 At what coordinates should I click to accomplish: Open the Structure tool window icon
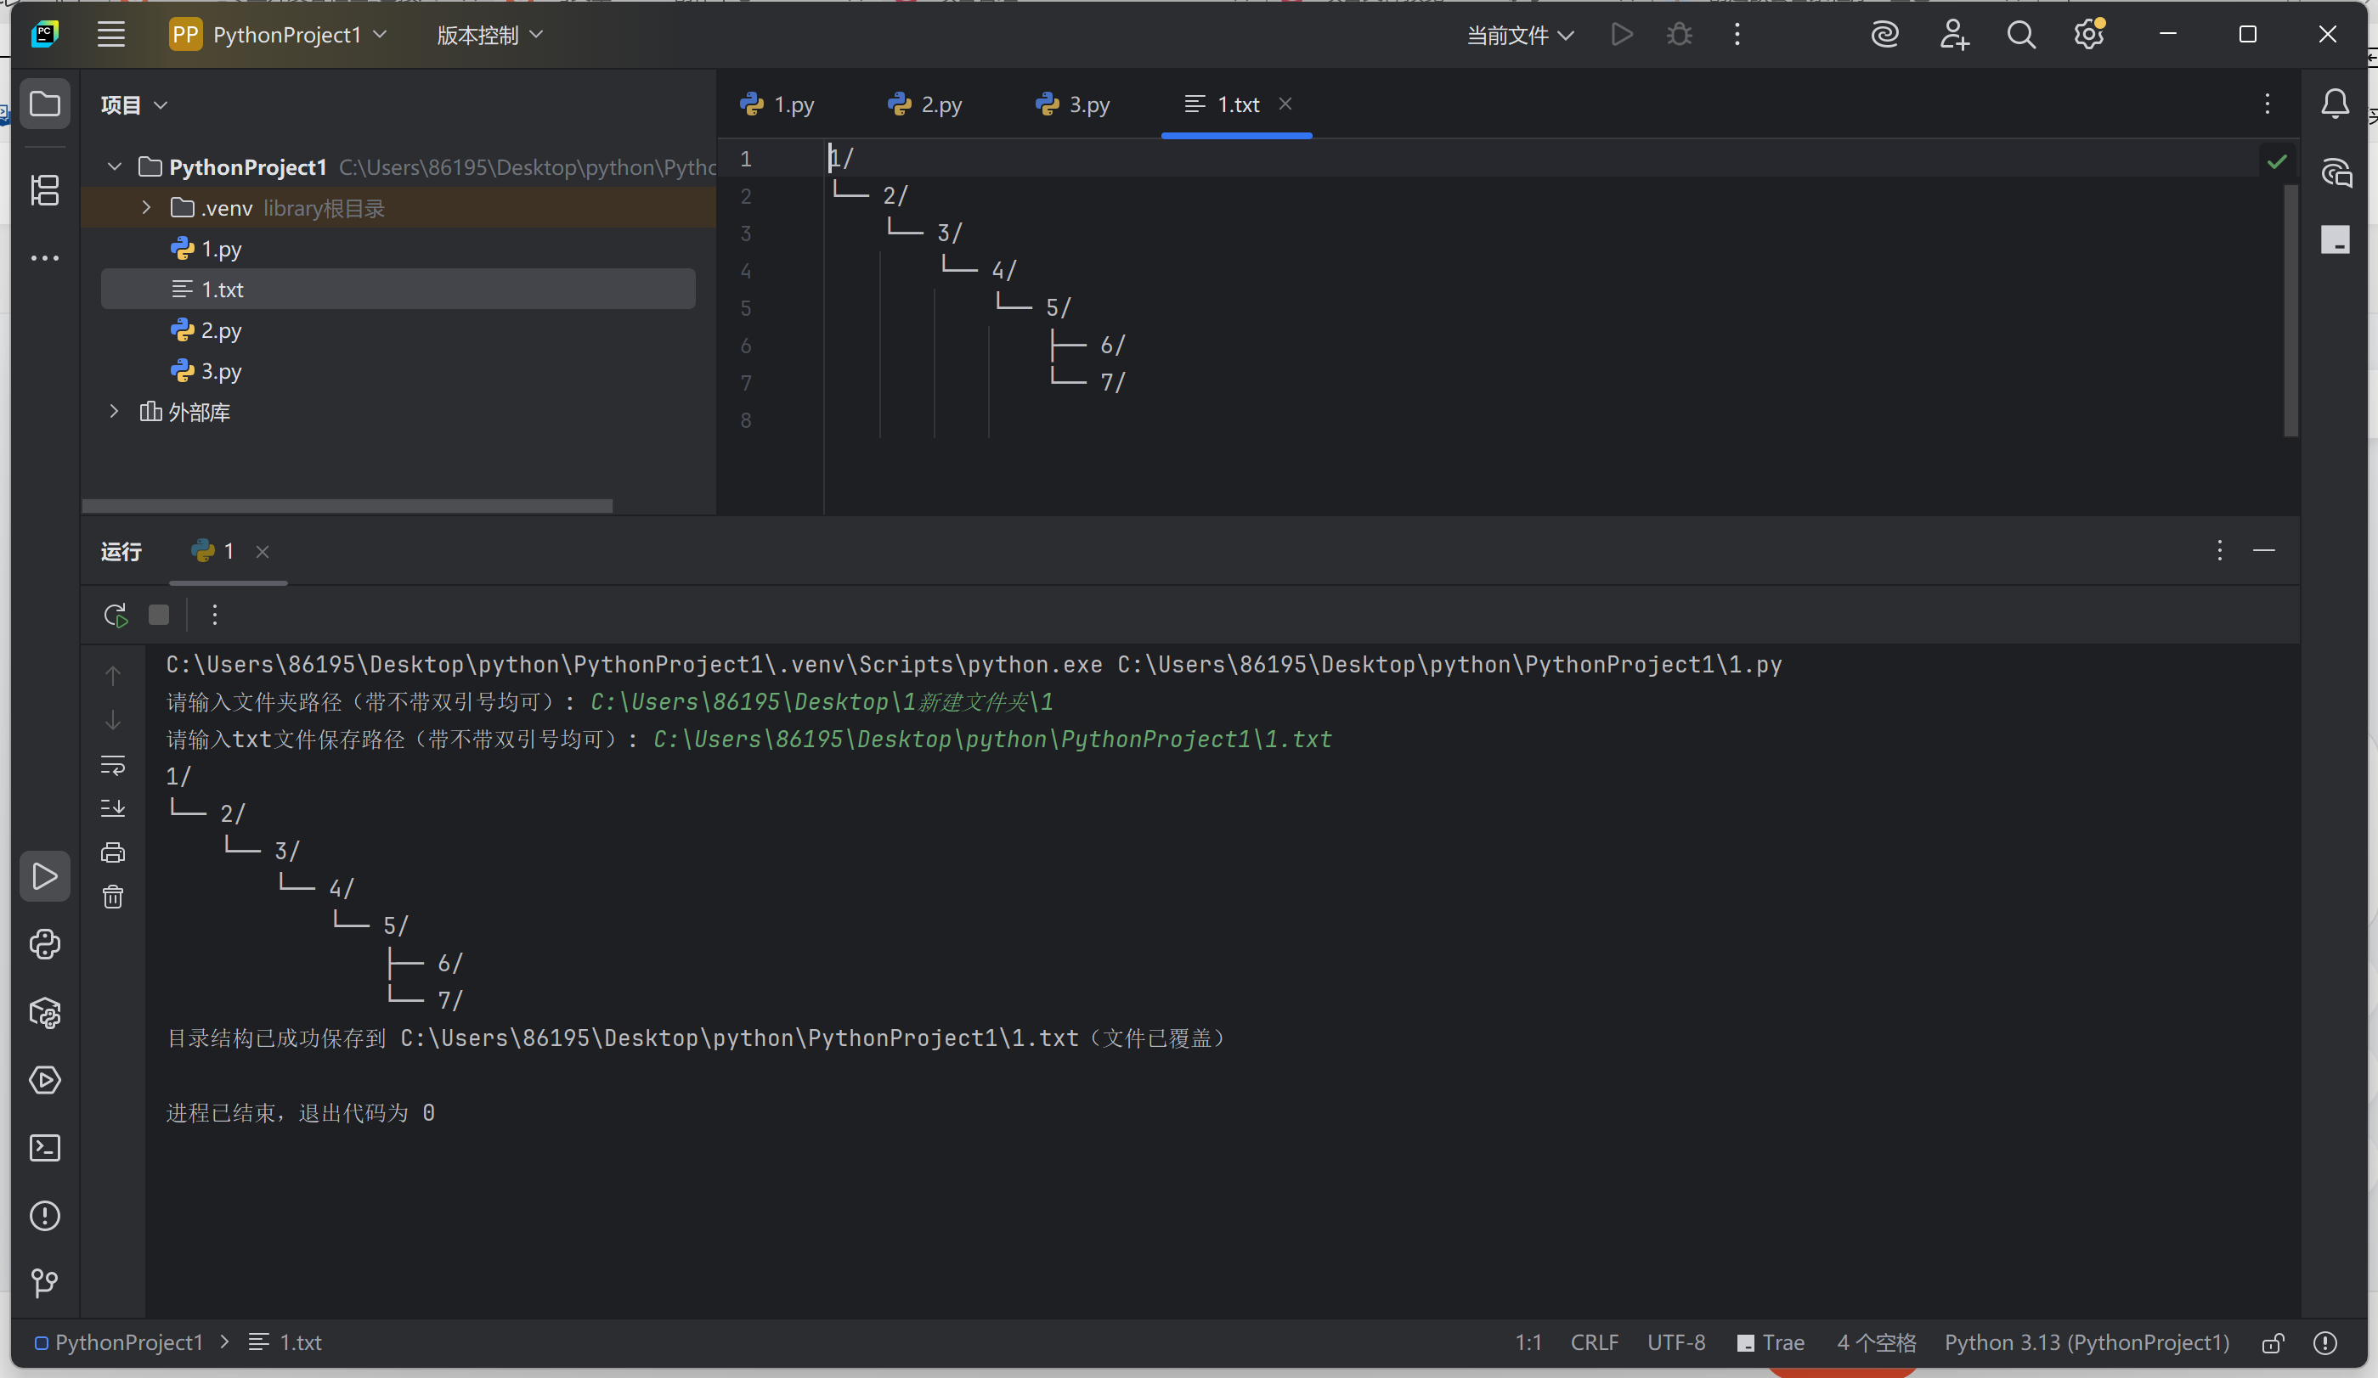coord(44,190)
